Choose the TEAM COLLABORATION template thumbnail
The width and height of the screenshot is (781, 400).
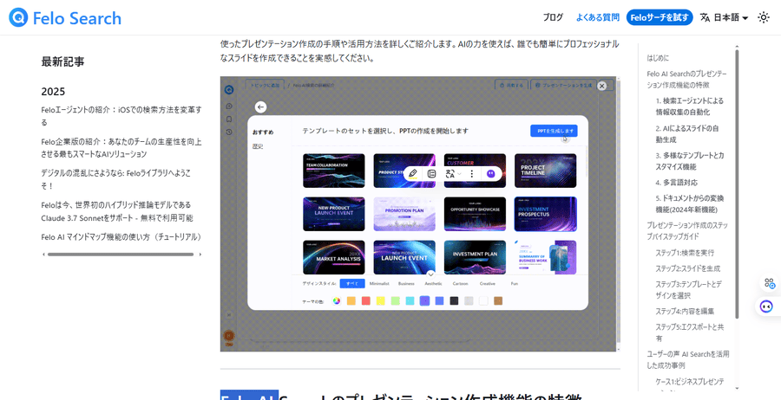(x=334, y=171)
